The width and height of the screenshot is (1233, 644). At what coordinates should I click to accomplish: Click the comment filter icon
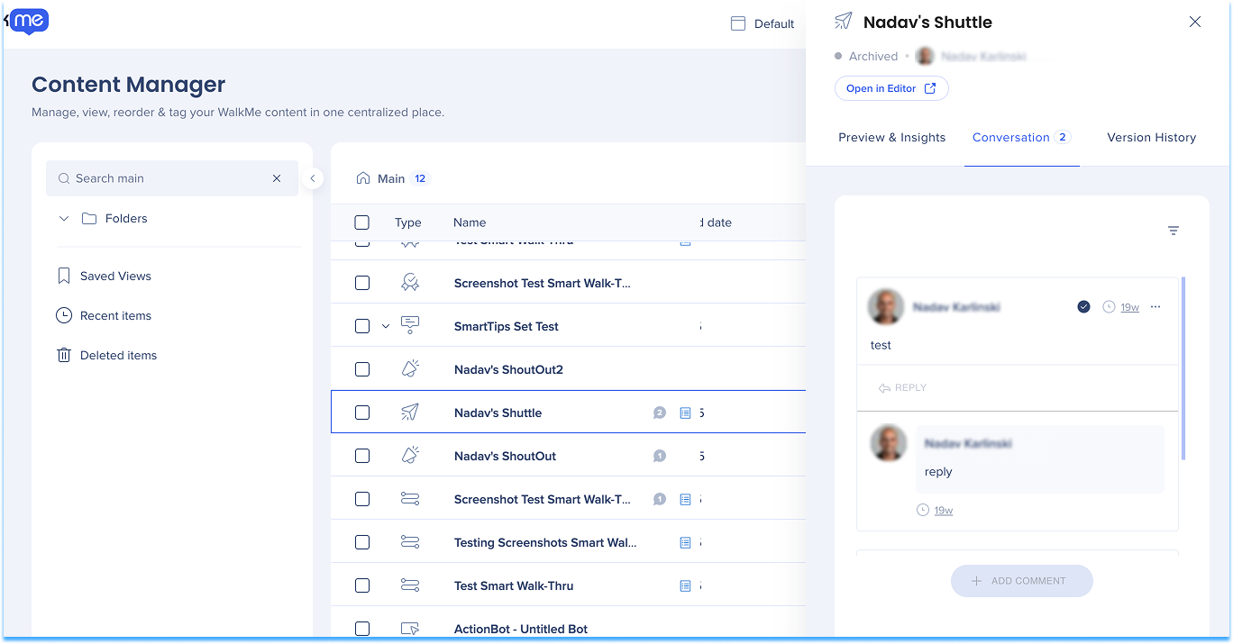(x=1173, y=231)
